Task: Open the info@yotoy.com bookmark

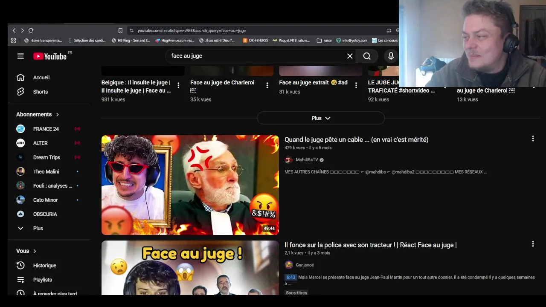Action: click(x=351, y=41)
